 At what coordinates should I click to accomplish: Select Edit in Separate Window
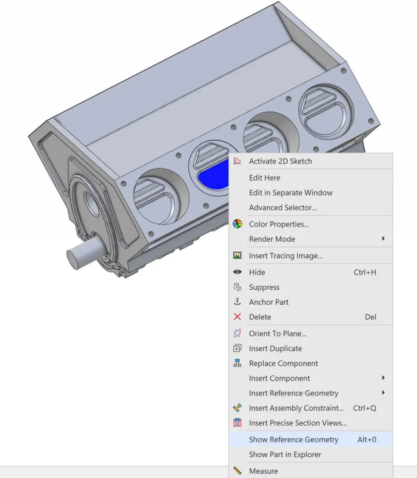[x=311, y=193]
